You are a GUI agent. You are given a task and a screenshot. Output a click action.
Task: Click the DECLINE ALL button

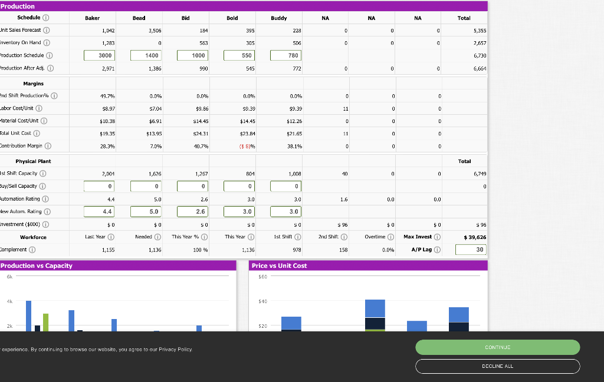point(497,366)
